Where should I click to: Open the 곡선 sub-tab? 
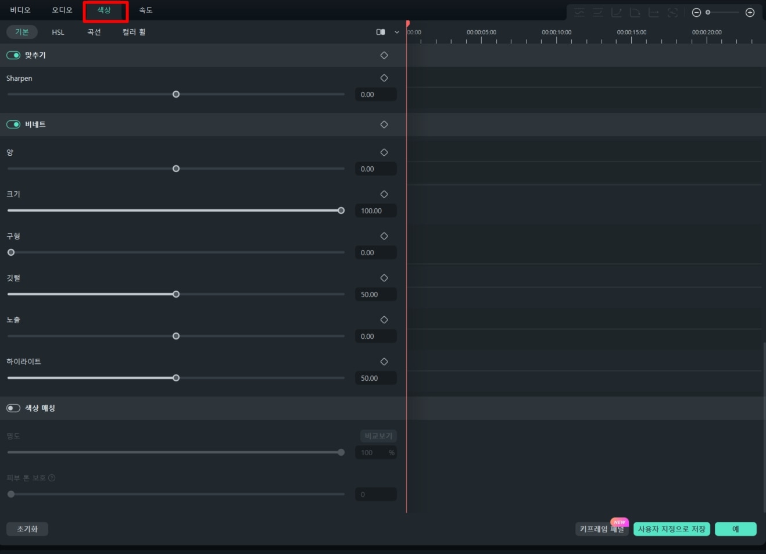pos(94,32)
